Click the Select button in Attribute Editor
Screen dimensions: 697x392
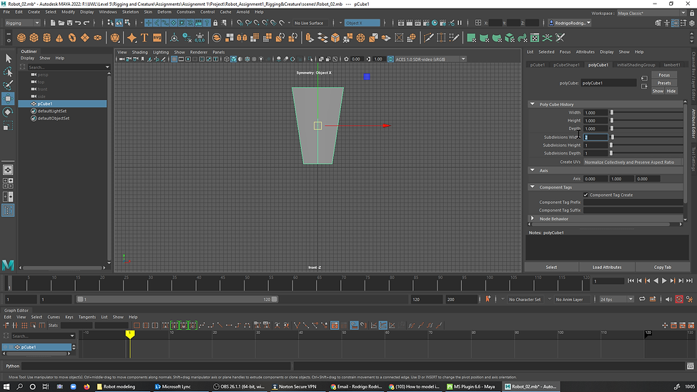point(551,268)
